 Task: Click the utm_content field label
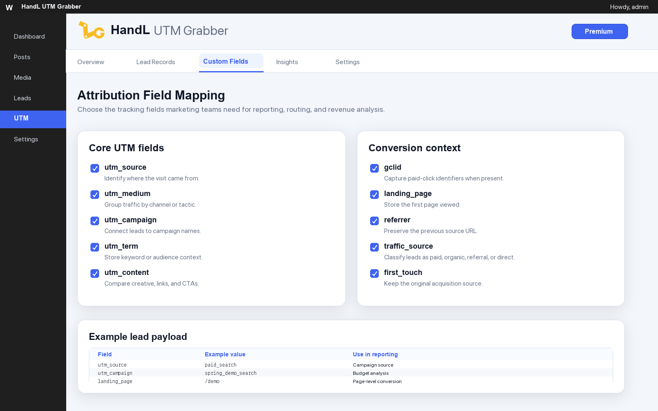[127, 272]
